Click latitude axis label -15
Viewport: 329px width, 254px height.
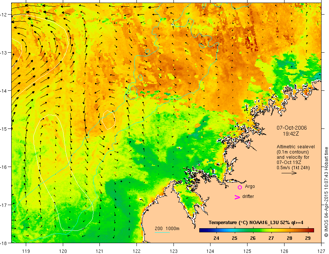(x=4, y=128)
